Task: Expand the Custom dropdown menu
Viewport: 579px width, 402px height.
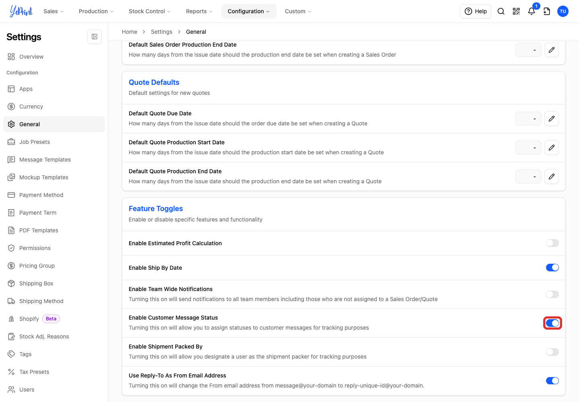Action: click(298, 11)
